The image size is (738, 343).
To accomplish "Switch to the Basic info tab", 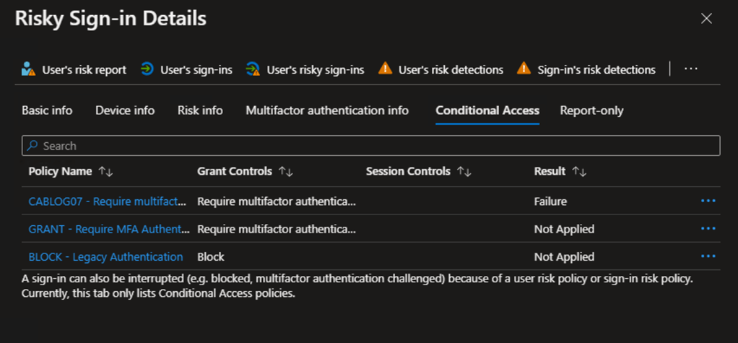I will pos(47,110).
